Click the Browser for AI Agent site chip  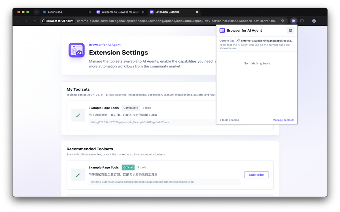(x=58, y=21)
